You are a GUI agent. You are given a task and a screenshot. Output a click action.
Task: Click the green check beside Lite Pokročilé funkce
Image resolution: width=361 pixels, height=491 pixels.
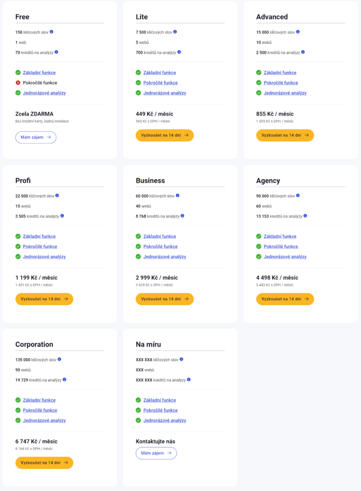click(x=138, y=82)
